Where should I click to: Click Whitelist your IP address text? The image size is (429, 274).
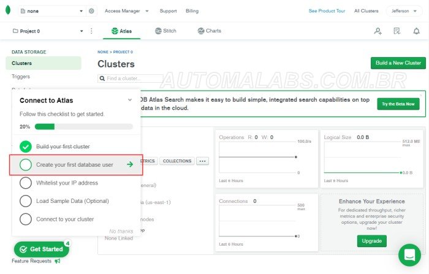(67, 183)
